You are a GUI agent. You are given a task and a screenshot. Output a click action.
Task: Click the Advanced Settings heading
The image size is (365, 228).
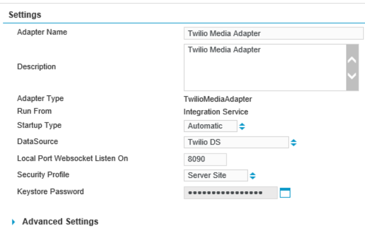click(x=60, y=221)
